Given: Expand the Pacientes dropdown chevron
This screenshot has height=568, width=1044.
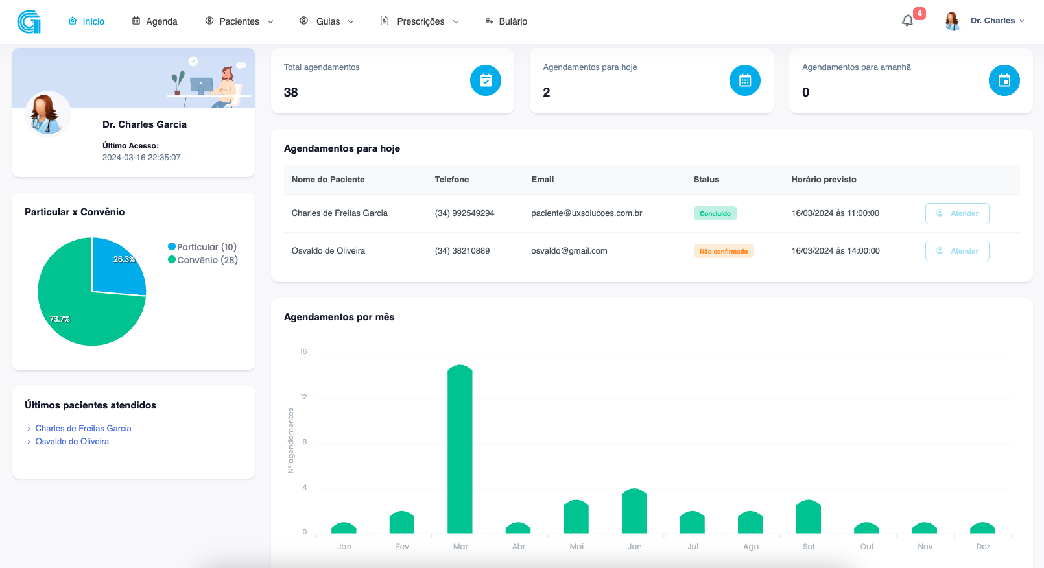Looking at the screenshot, I should click(270, 21).
